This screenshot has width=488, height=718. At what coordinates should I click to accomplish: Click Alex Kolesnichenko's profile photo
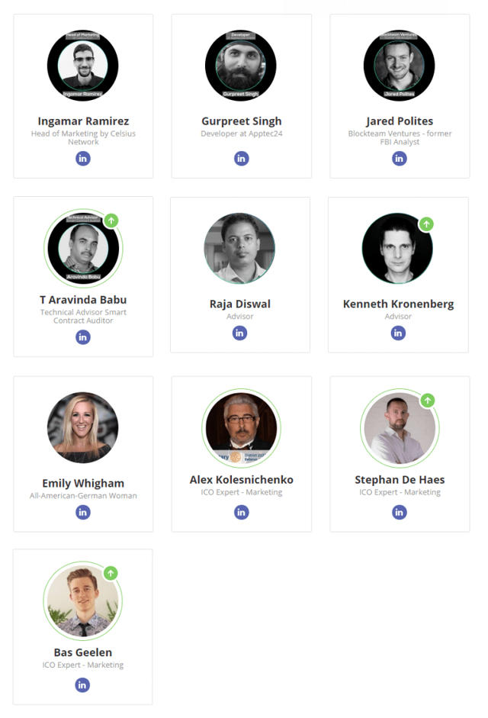(x=241, y=427)
